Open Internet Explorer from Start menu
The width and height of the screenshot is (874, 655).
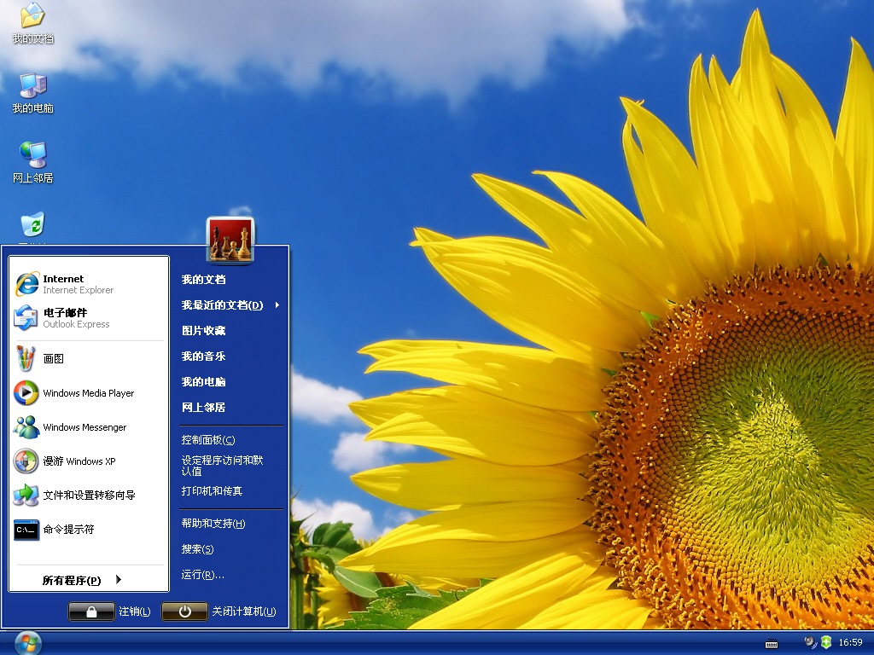click(64, 284)
